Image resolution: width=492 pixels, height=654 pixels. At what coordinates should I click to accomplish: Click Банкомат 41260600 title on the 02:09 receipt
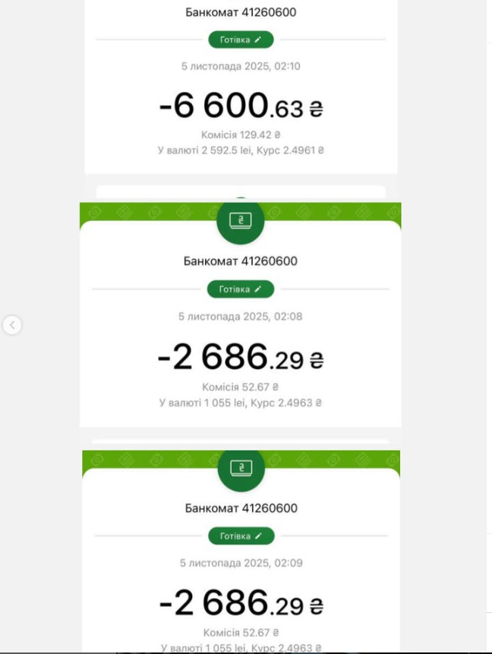click(x=241, y=508)
